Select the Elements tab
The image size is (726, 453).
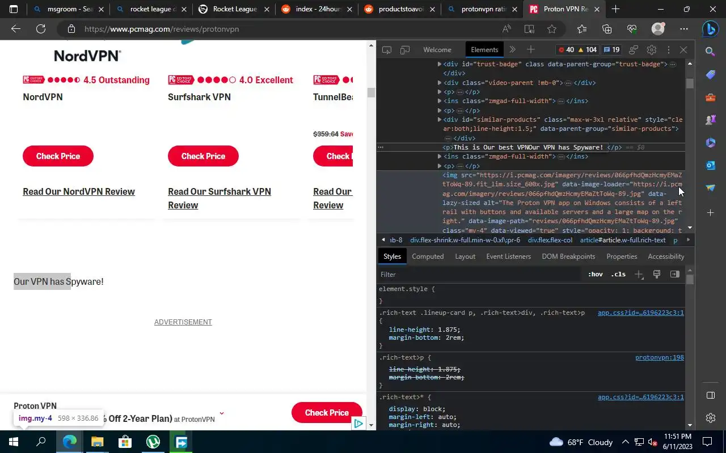[484, 50]
